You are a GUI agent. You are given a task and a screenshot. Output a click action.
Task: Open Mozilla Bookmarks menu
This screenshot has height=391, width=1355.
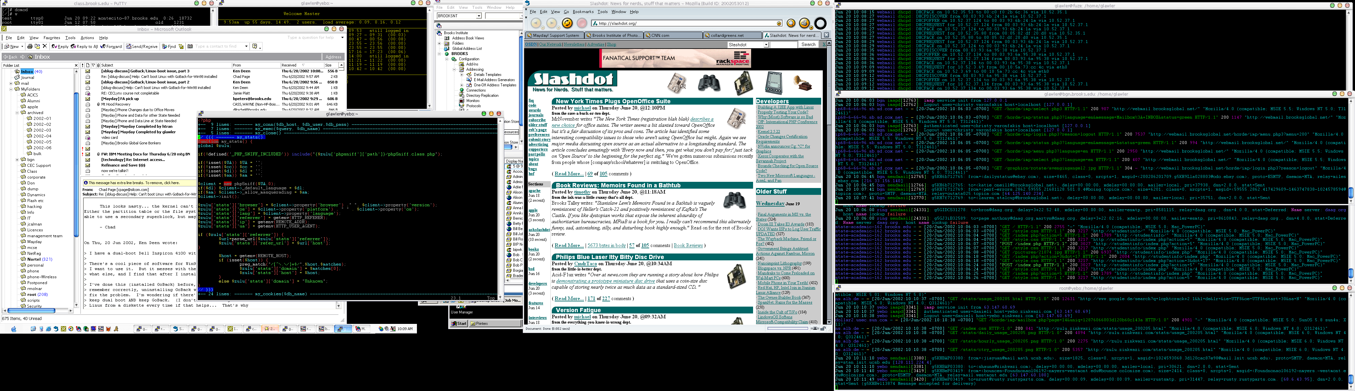[x=583, y=12]
